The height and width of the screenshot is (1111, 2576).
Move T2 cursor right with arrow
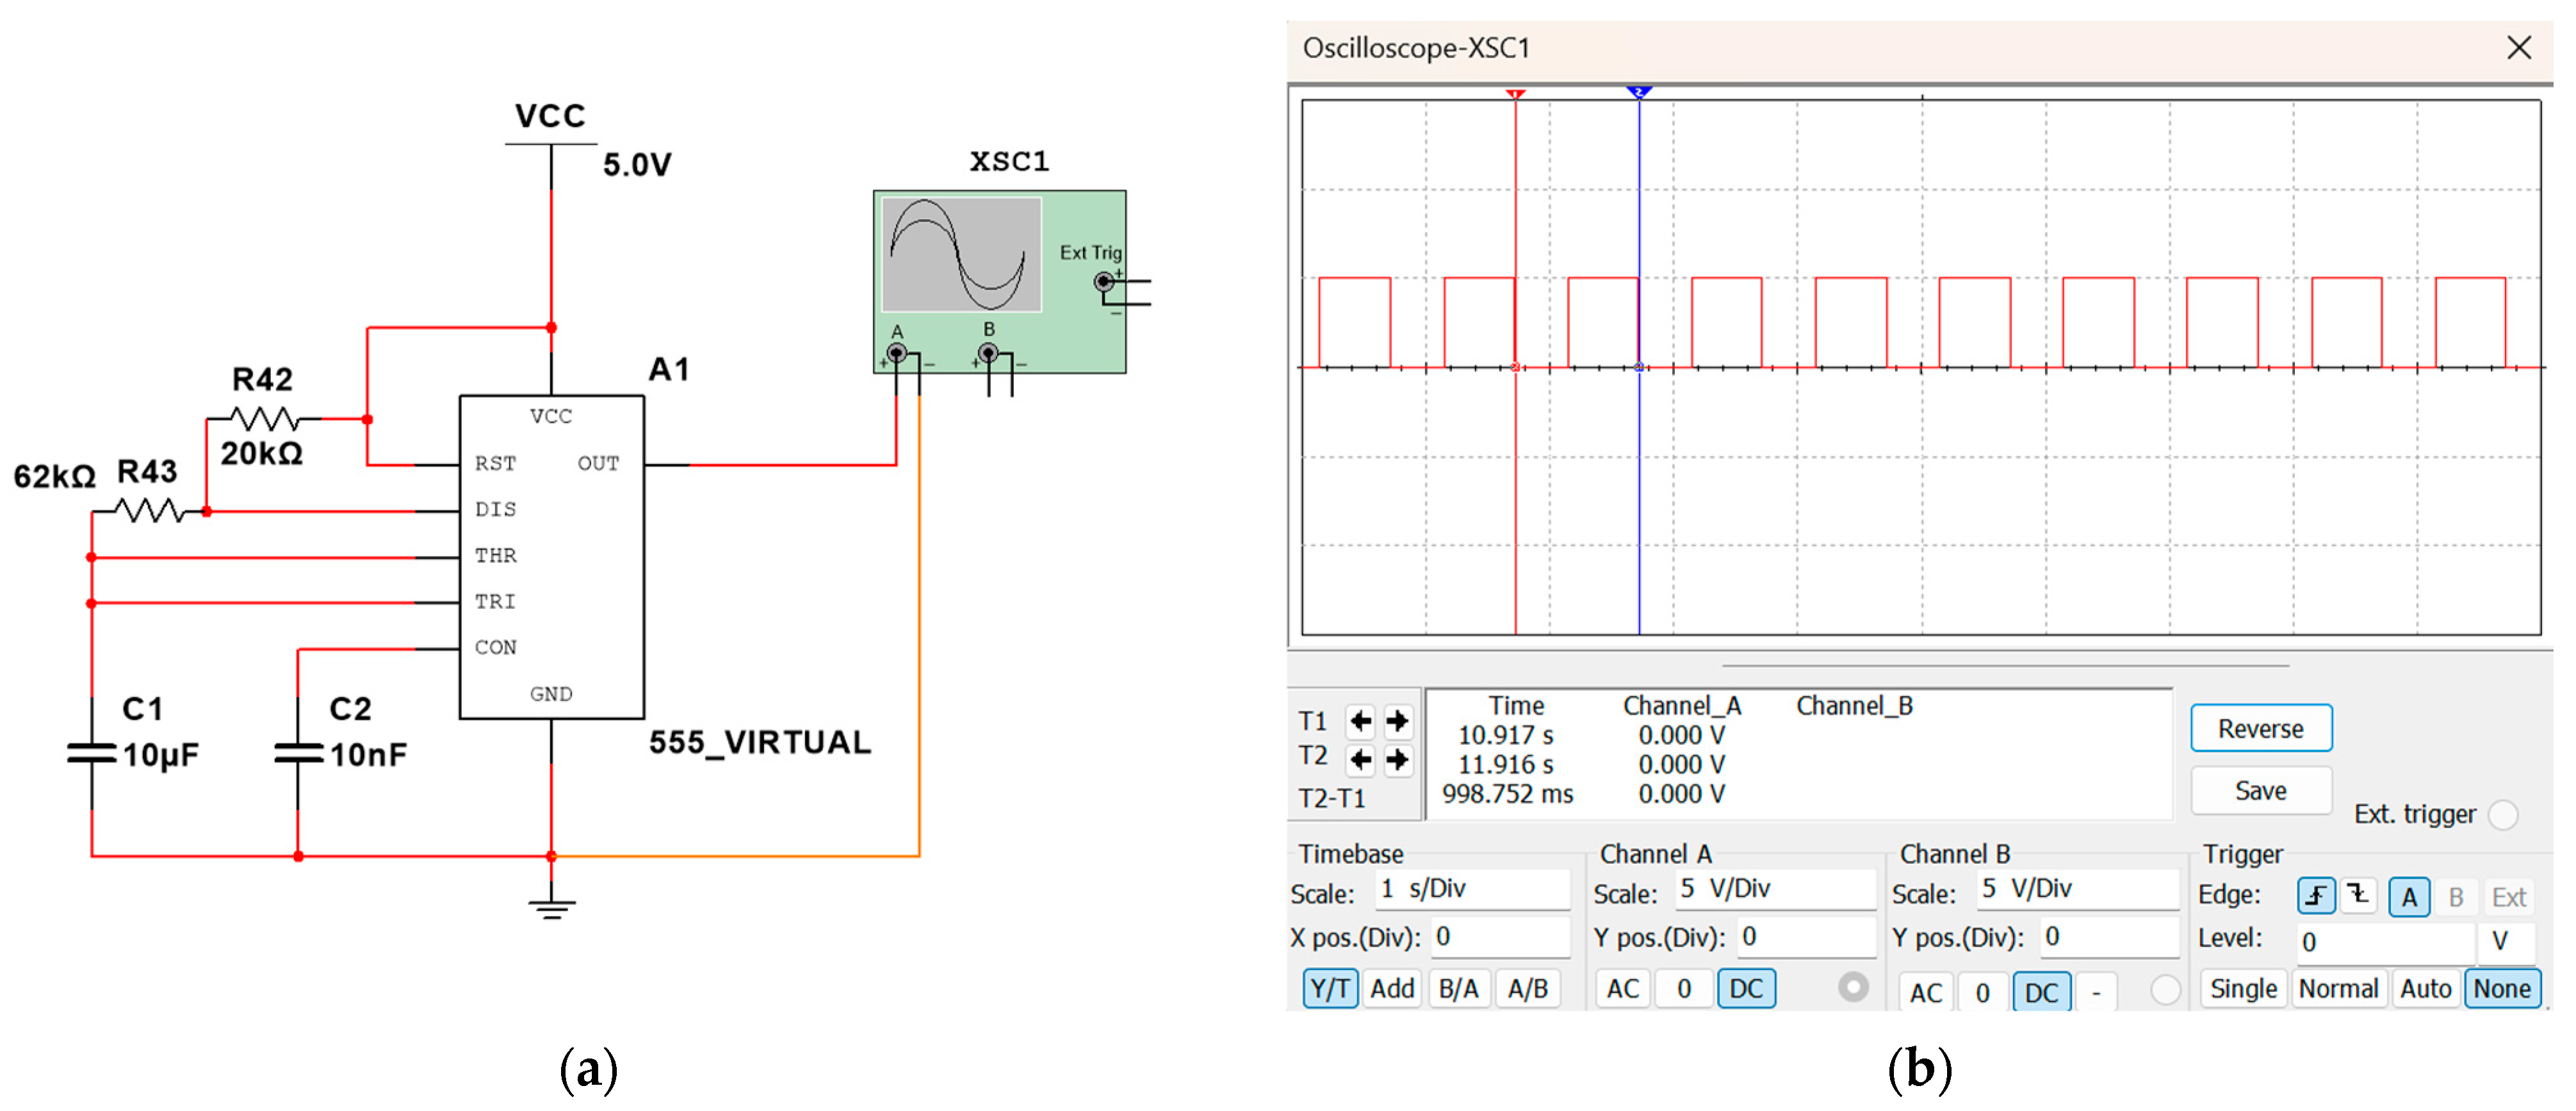click(1398, 760)
